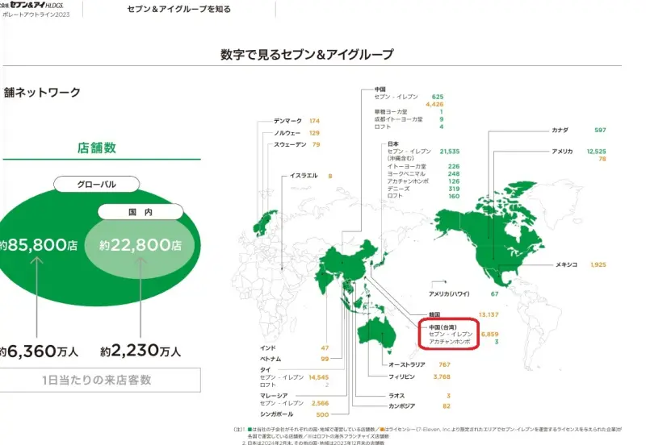Select the 約85,800店 global store count

click(x=39, y=245)
